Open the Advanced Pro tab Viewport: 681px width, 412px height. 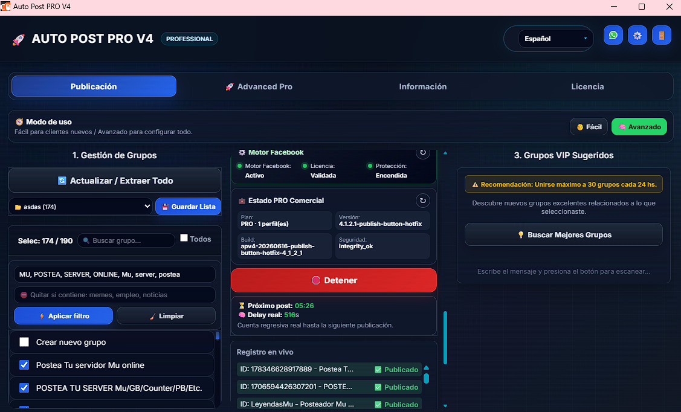pyautogui.click(x=259, y=86)
